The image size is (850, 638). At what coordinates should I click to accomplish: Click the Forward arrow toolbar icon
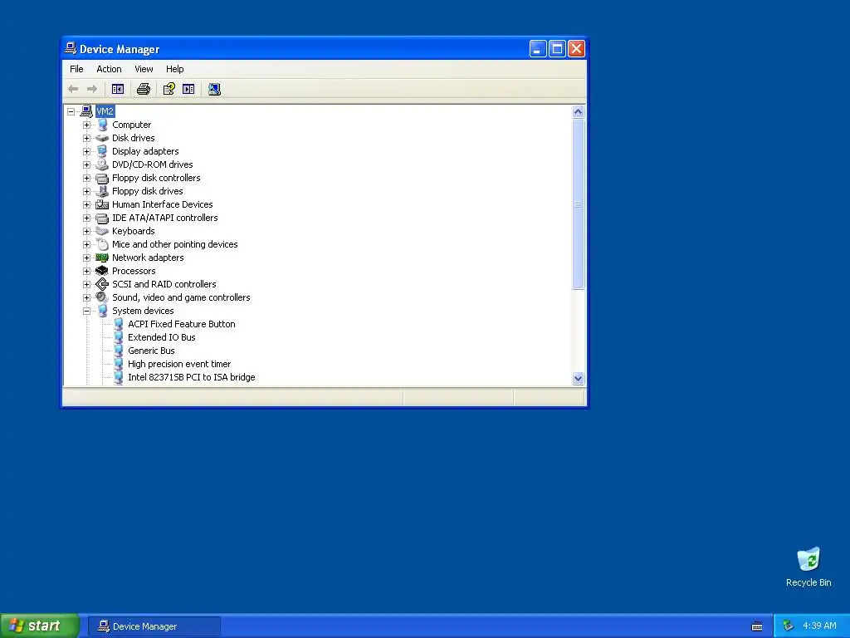coord(92,89)
